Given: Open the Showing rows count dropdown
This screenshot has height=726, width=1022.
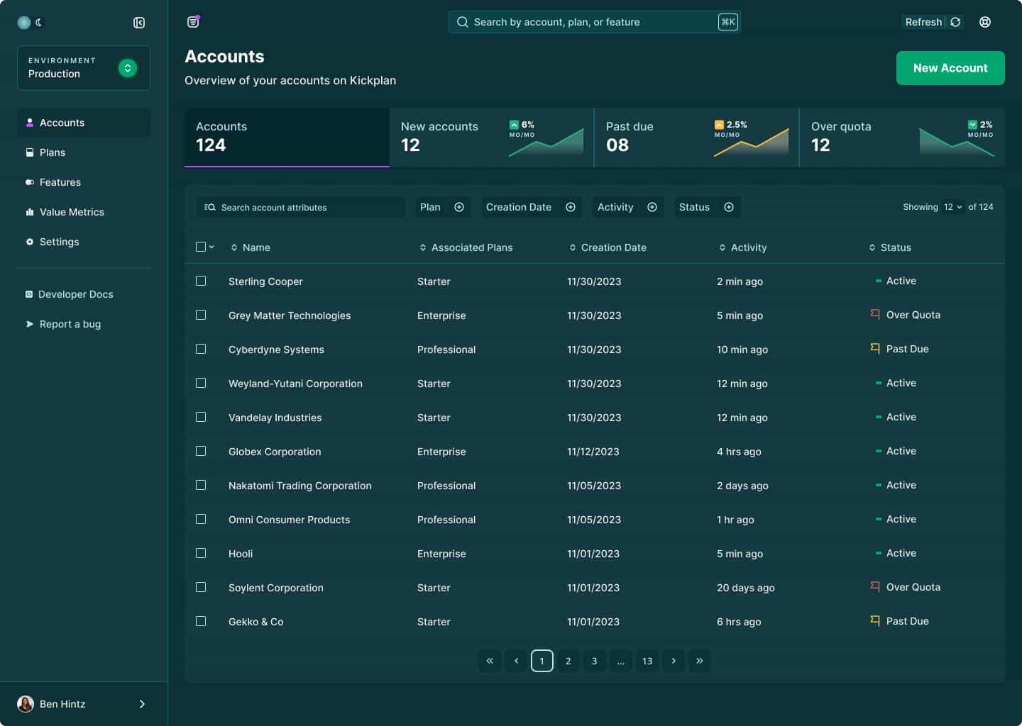Looking at the screenshot, I should pos(951,206).
